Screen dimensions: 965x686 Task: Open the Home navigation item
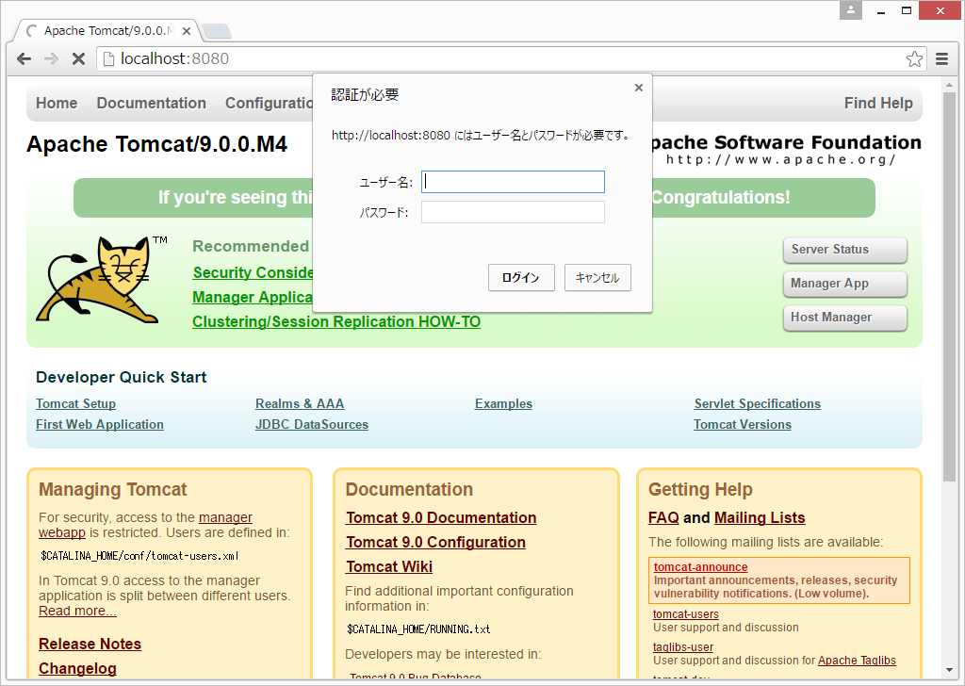tap(56, 103)
